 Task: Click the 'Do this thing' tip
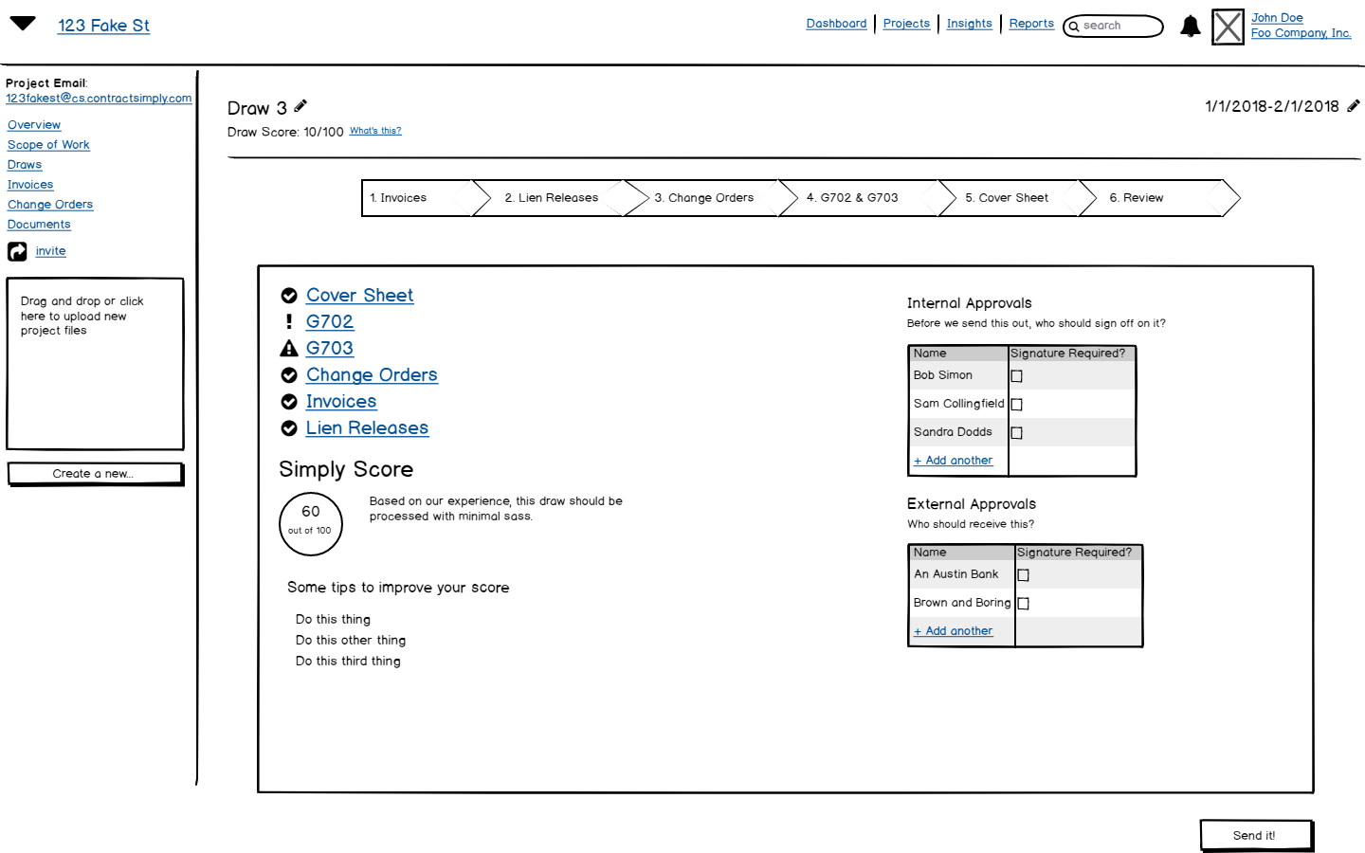click(333, 620)
